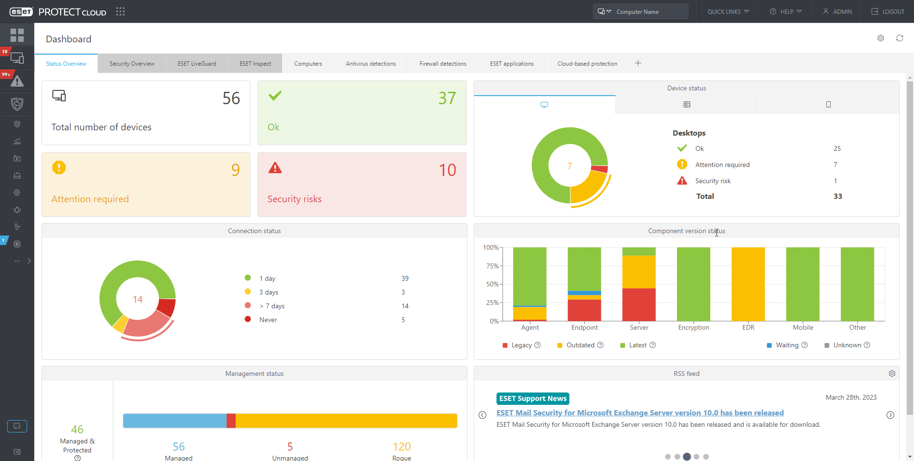Click the dashboard refresh icon
This screenshot has height=461, width=914.
click(900, 38)
